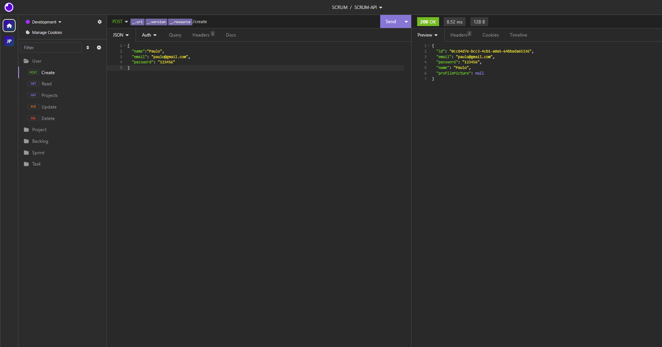The image size is (662, 347).
Task: Click the SCRUM breadcrumb link
Action: click(x=340, y=7)
